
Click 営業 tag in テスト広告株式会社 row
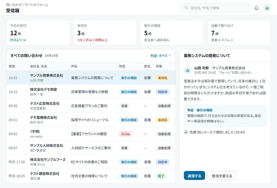tap(124, 106)
